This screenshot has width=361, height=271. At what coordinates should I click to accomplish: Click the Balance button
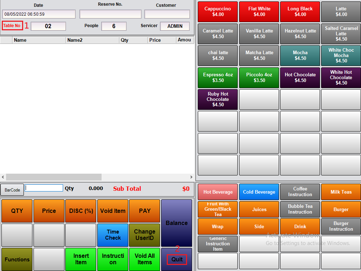pyautogui.click(x=177, y=223)
